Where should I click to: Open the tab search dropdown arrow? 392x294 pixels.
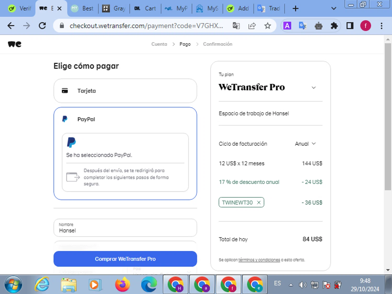(x=334, y=9)
